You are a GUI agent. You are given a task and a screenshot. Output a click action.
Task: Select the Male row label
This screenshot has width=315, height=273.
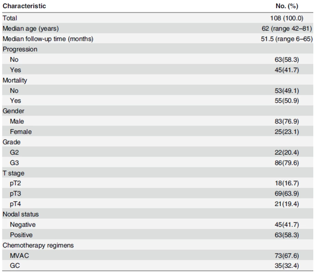[17, 121]
